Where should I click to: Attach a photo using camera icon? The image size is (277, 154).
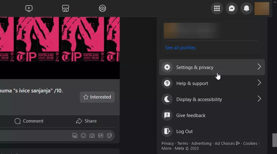click(92, 136)
